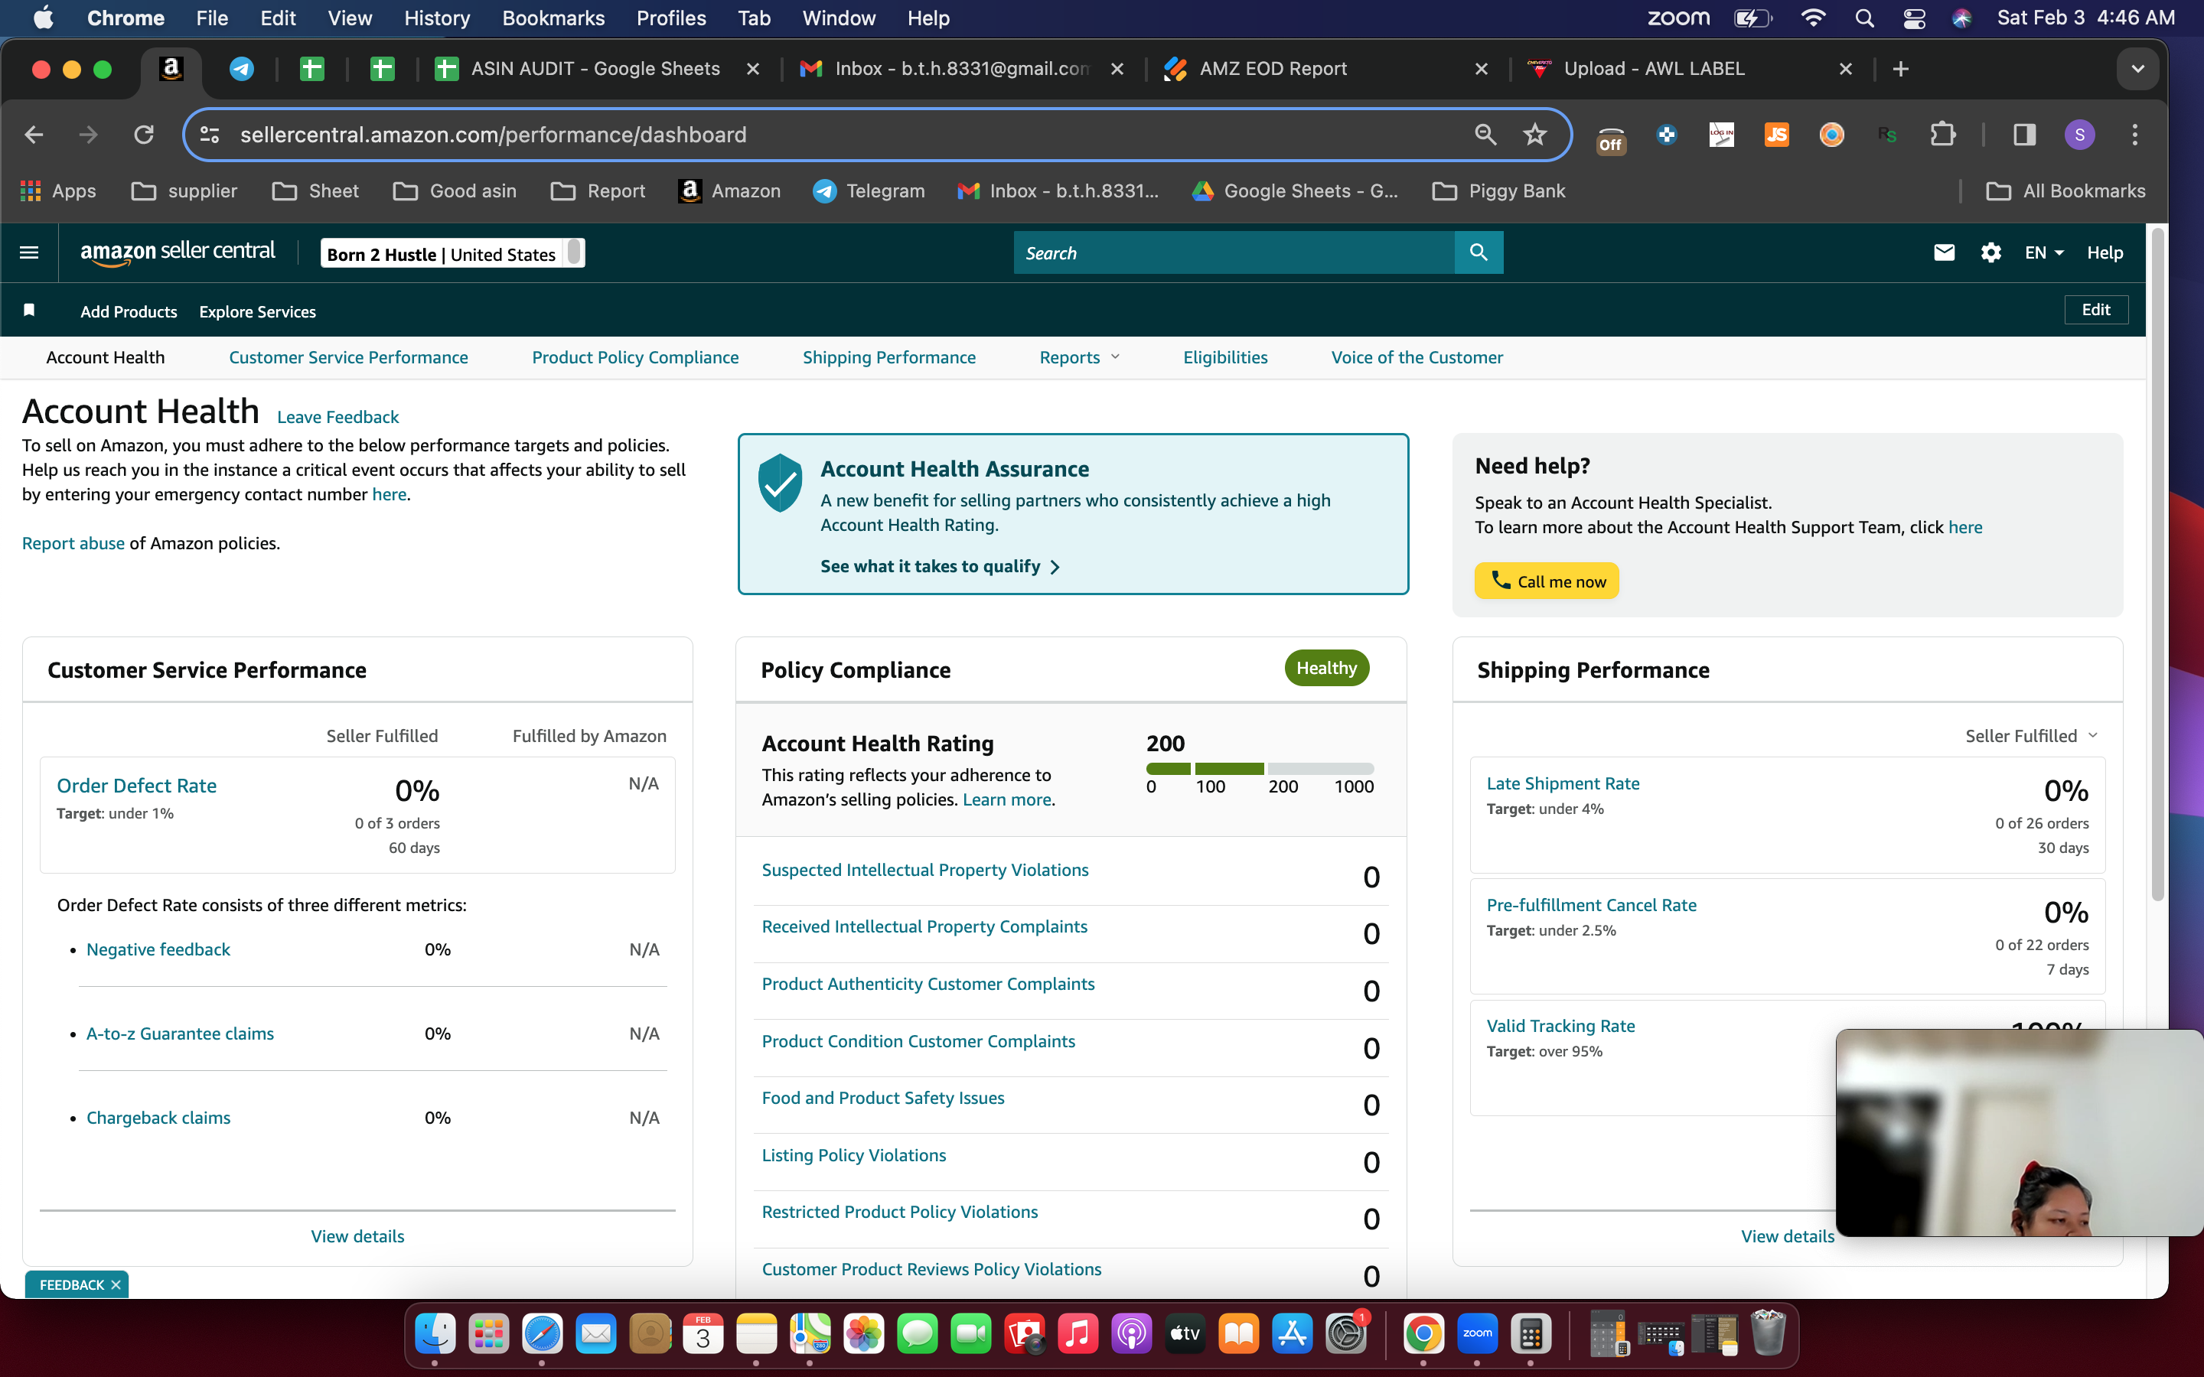Open Listing Policy Violations
Screen dimensions: 2204x1377
coord(854,1156)
